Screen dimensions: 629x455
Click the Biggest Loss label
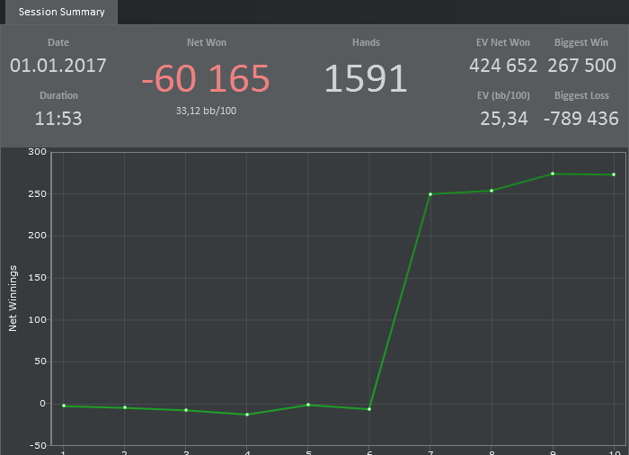tap(581, 95)
